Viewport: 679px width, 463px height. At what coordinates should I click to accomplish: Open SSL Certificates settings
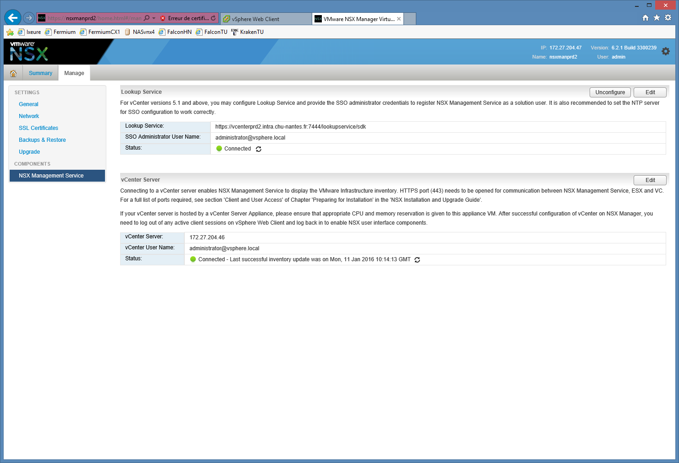39,128
